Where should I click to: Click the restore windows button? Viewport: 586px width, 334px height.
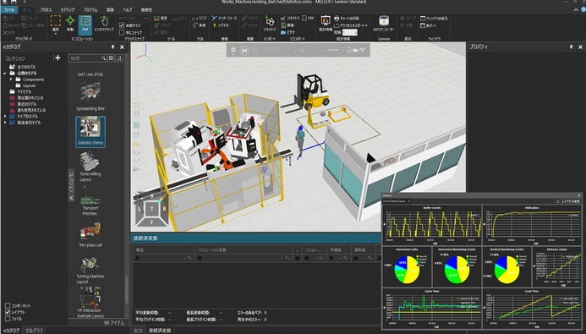434,19
